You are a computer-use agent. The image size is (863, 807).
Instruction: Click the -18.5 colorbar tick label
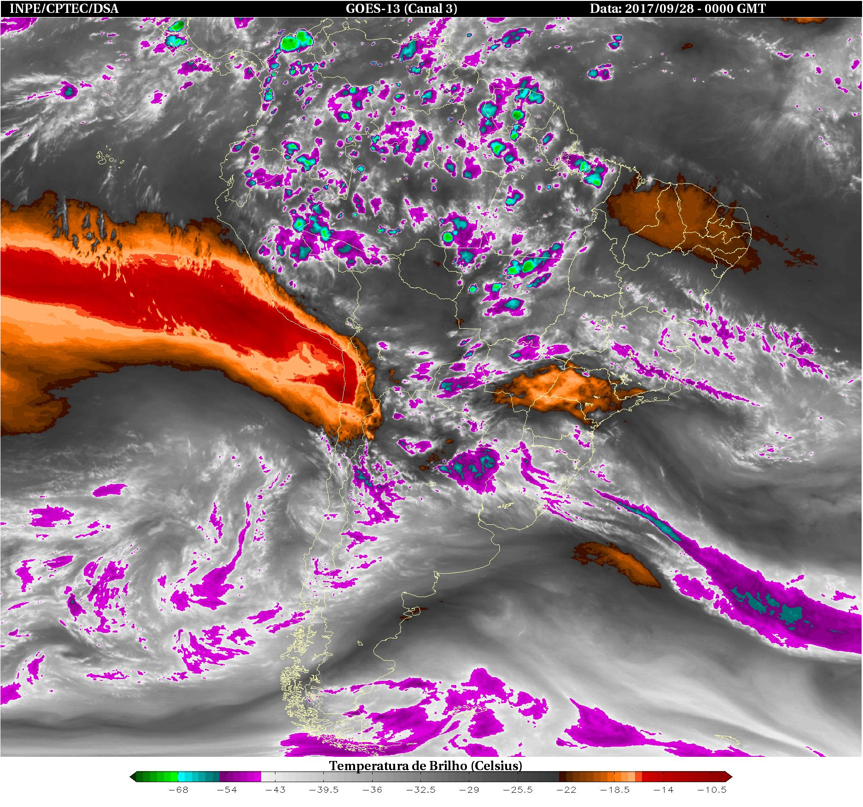point(614,790)
